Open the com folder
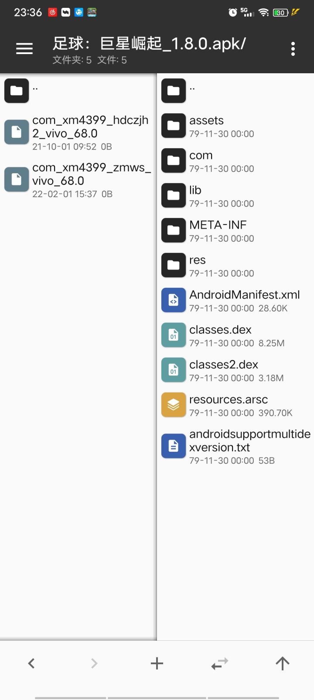The image size is (314, 700). click(201, 160)
